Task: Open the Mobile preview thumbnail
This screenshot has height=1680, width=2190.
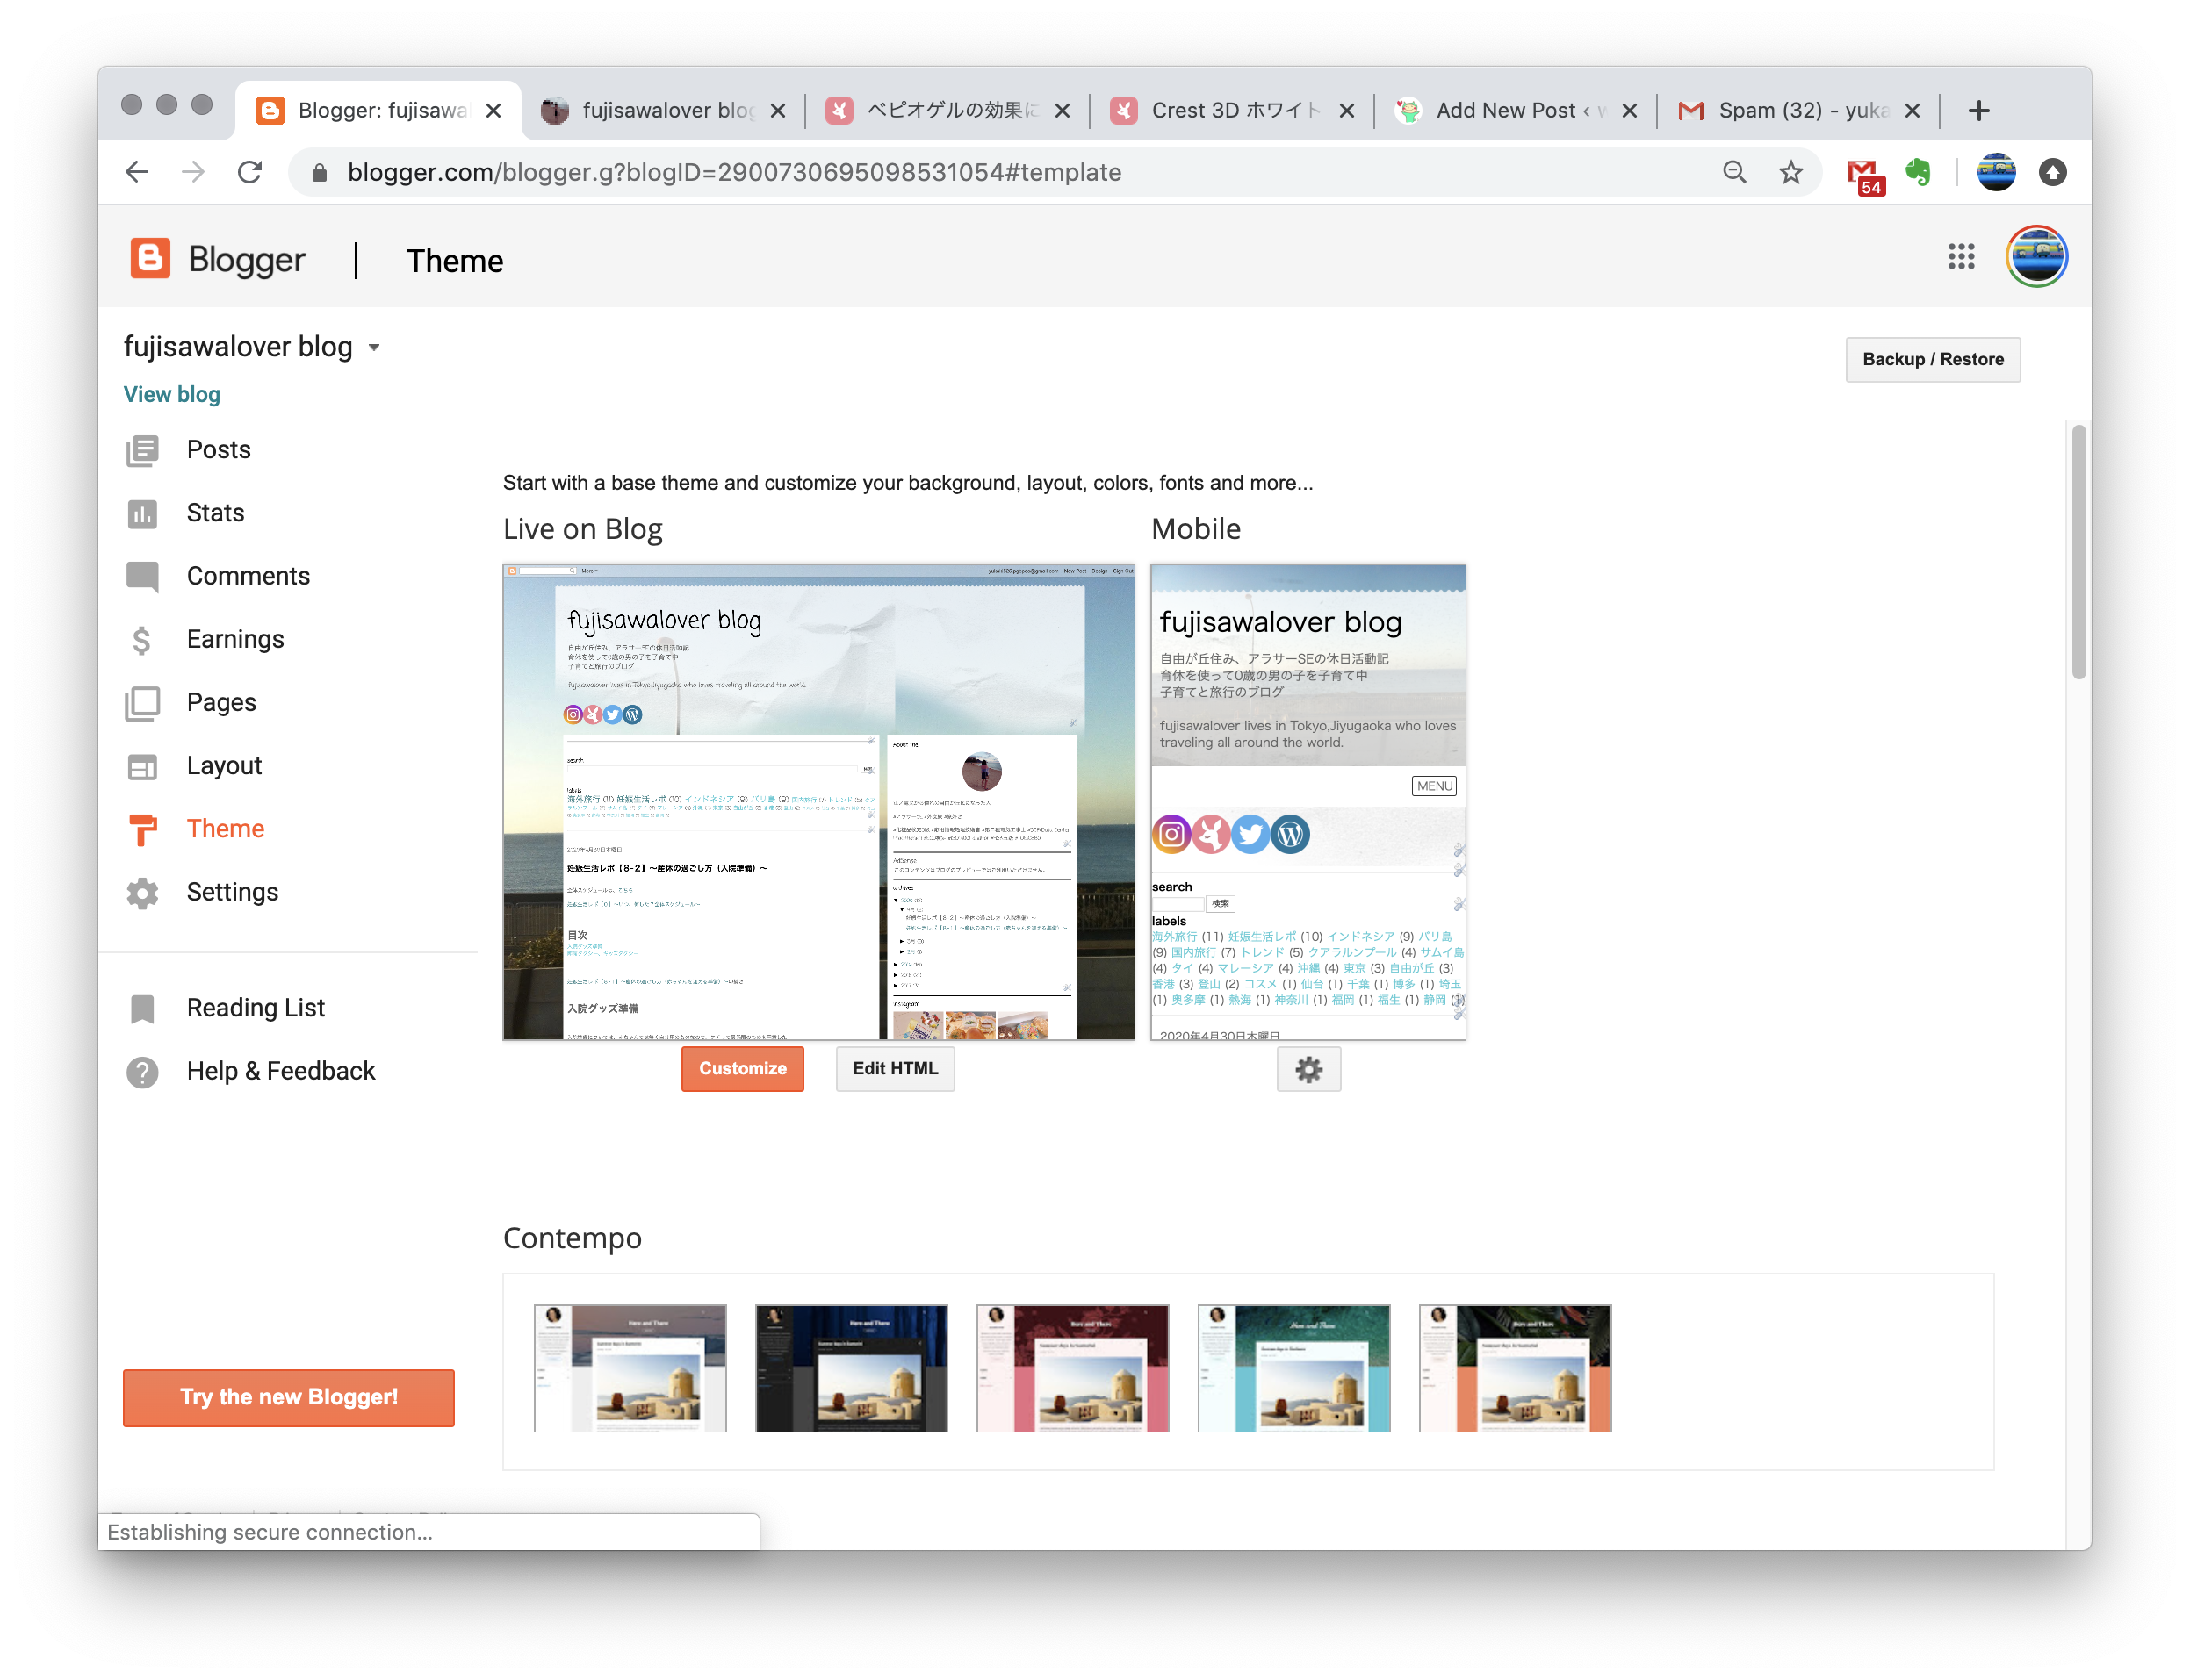Action: click(x=1308, y=802)
